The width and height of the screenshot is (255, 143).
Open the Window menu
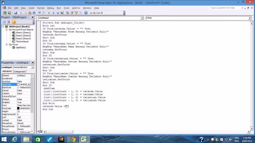pyautogui.click(x=87, y=8)
